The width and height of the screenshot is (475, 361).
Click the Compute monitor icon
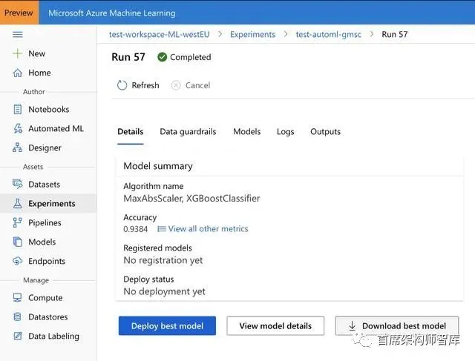[18, 298]
